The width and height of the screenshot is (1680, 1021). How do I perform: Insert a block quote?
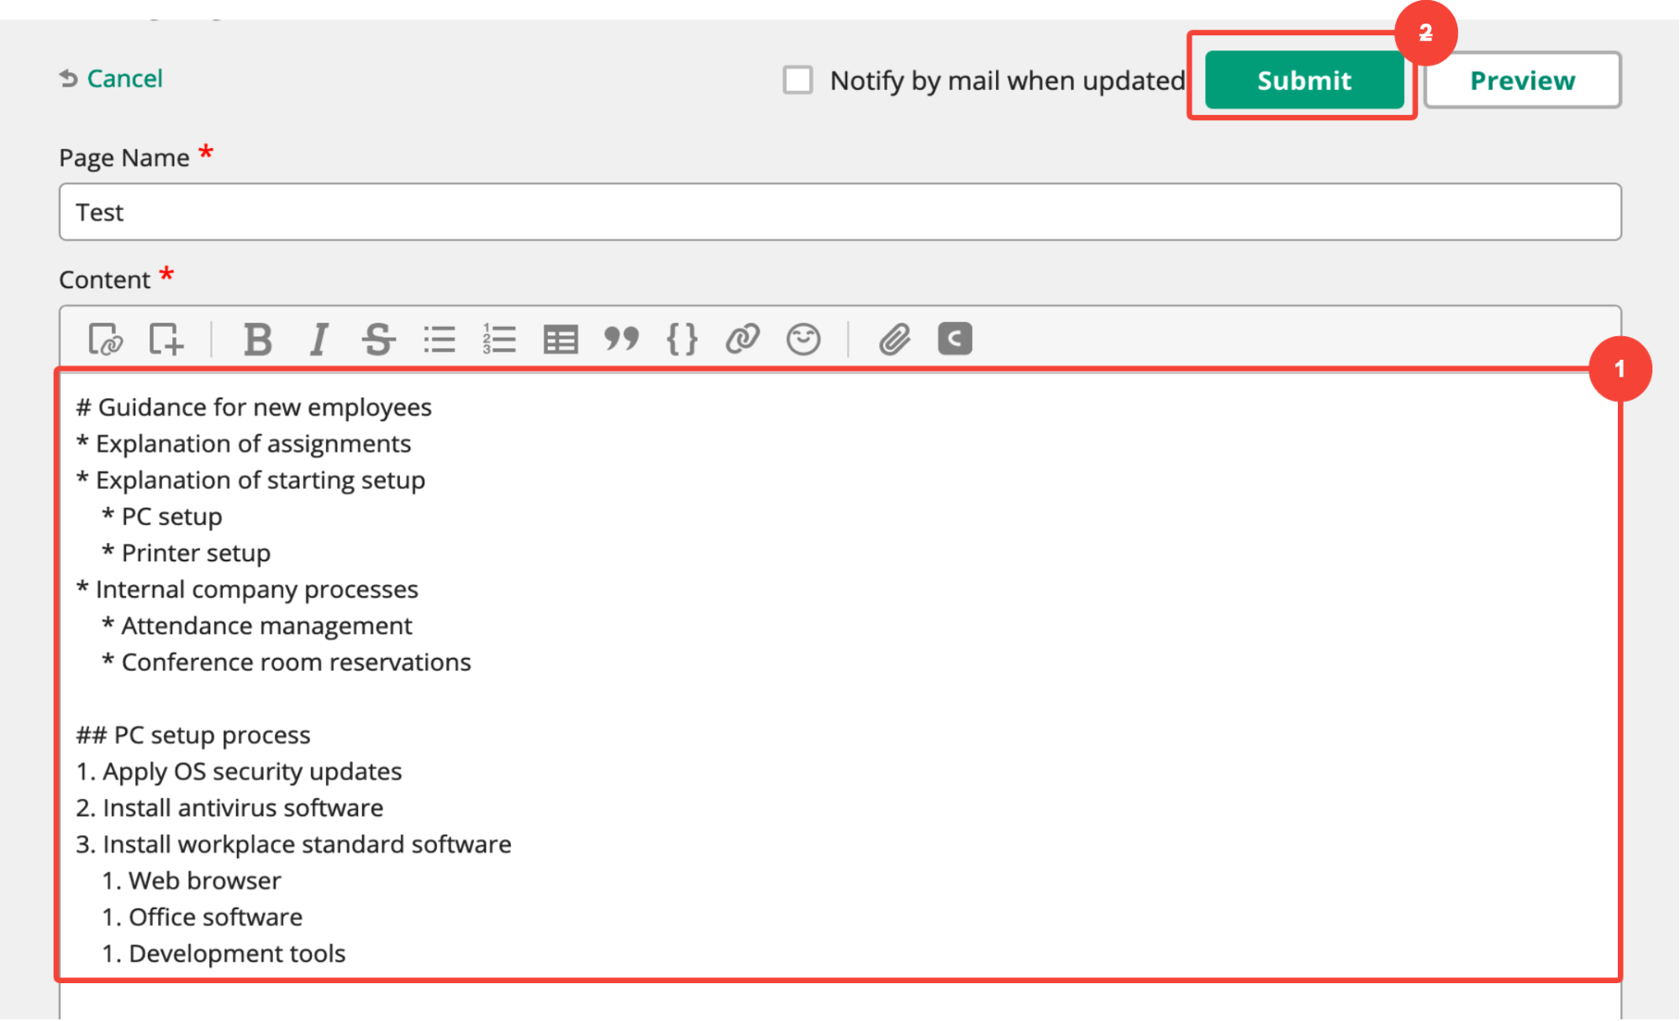[x=621, y=339]
